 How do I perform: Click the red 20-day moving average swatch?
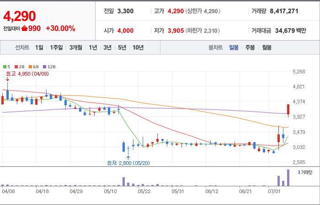coord(16,67)
